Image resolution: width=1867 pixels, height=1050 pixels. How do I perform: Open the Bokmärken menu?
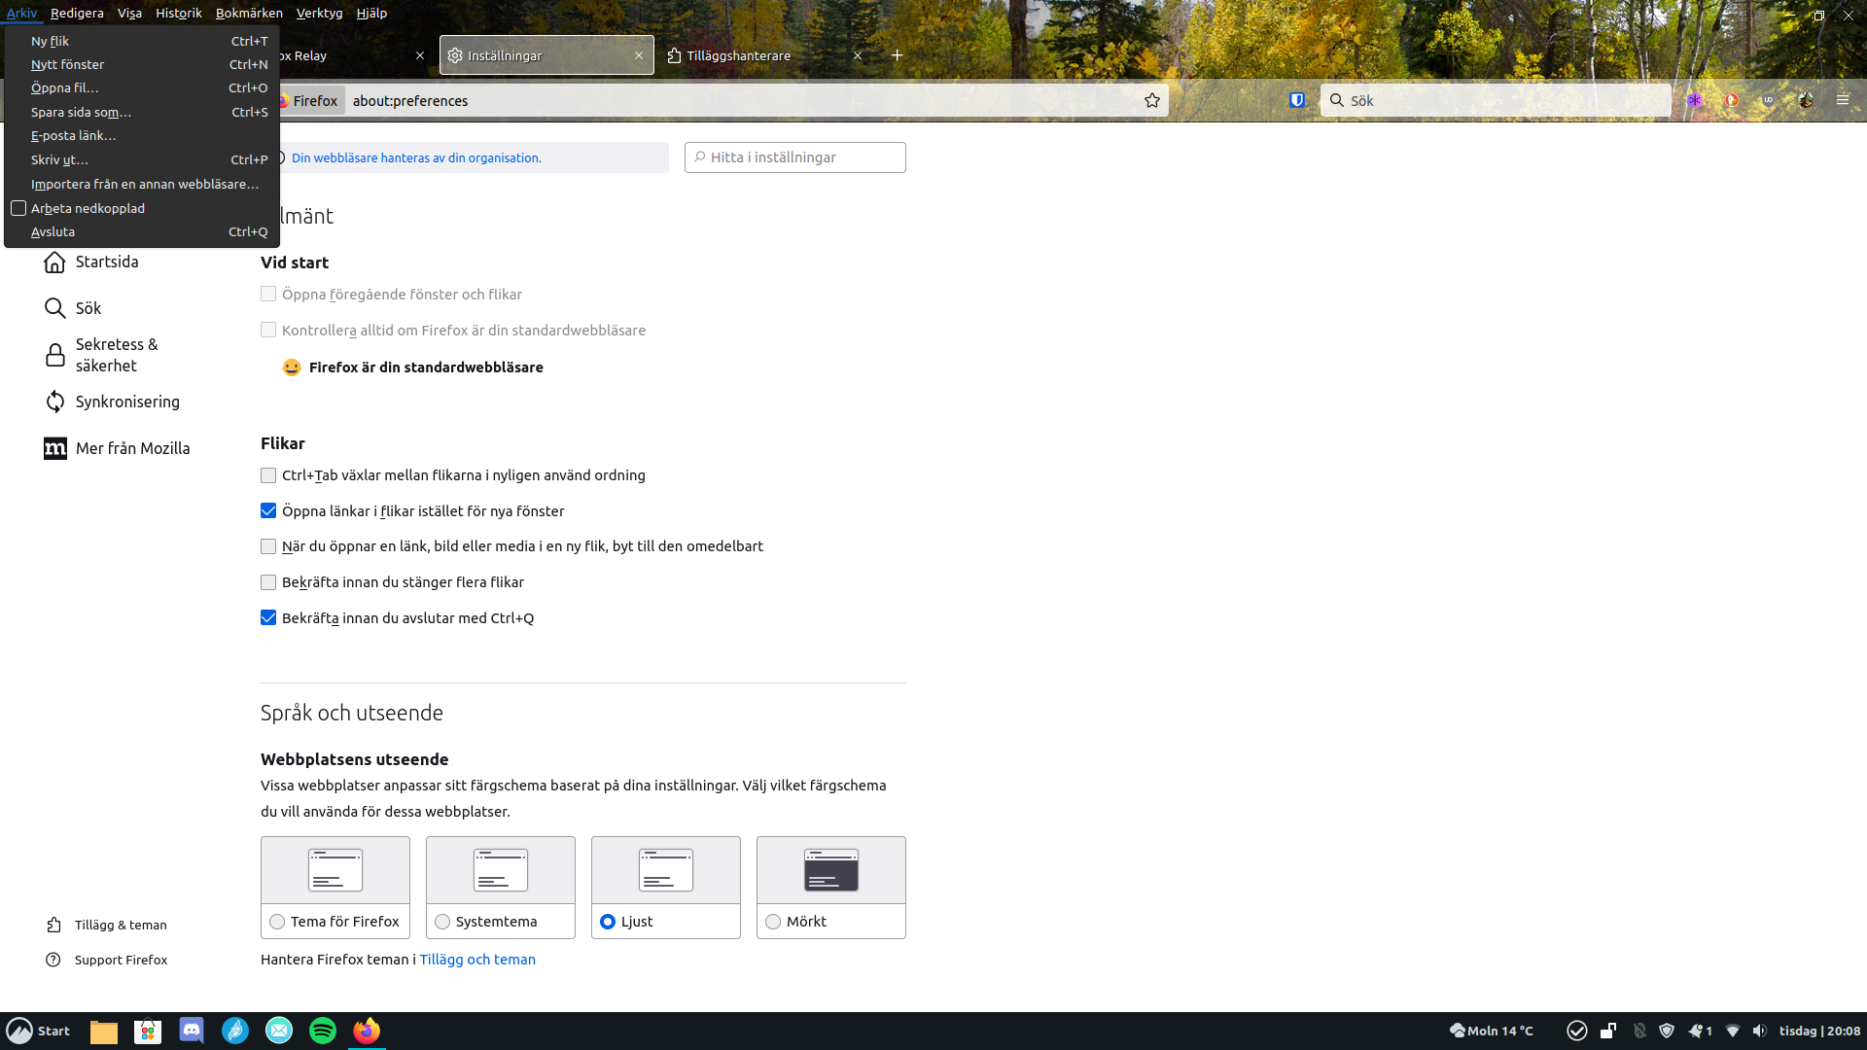click(x=249, y=13)
